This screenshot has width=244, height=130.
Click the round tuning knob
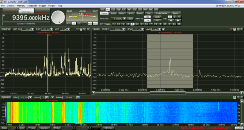point(58,17)
